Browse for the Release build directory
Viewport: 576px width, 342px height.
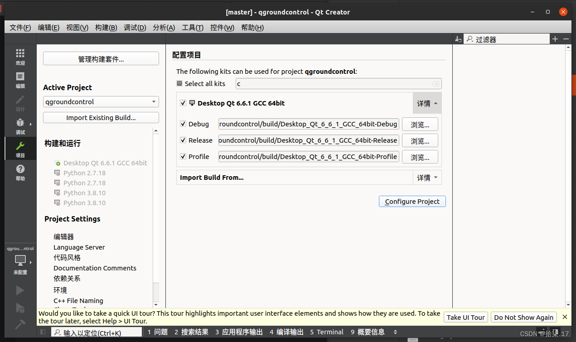tap(420, 140)
